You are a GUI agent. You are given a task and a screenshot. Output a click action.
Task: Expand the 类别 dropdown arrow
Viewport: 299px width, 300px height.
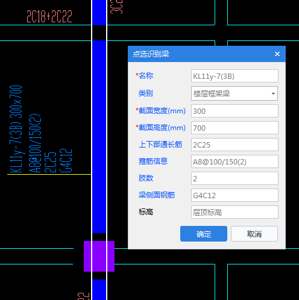click(273, 93)
